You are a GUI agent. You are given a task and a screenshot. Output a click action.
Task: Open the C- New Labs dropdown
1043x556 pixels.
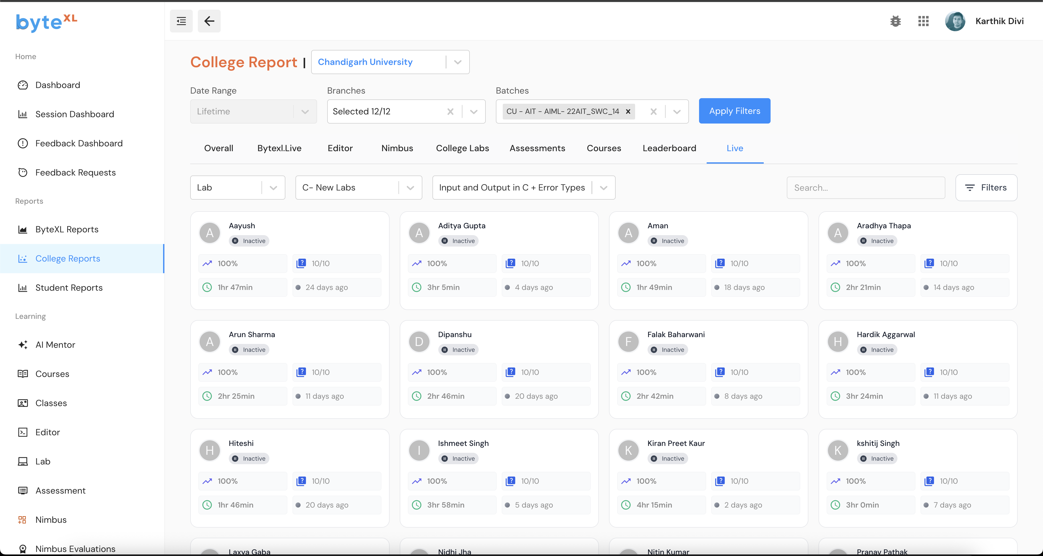pos(410,187)
